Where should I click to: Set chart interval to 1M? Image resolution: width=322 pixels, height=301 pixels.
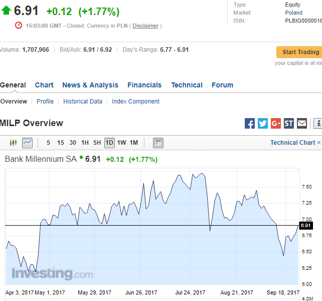(134, 143)
